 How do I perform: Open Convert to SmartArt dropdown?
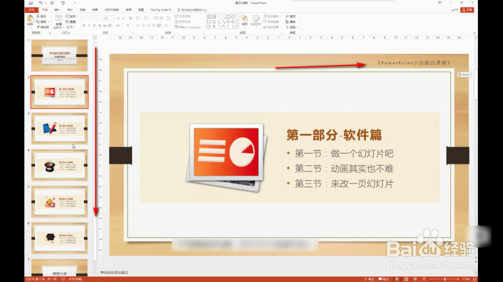click(x=189, y=27)
